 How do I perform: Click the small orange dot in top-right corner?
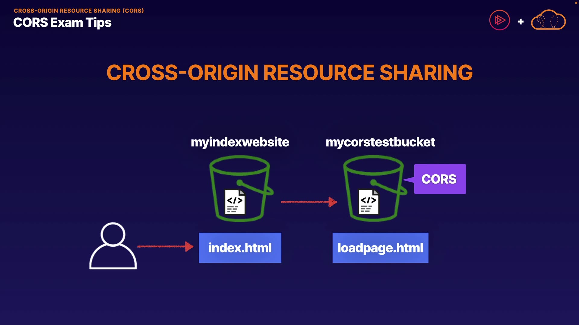(576, 3)
